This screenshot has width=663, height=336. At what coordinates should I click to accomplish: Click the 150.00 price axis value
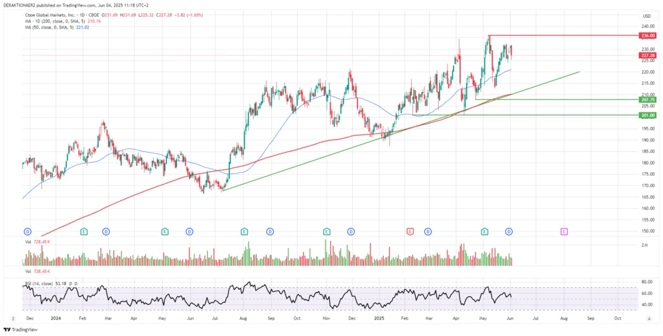[x=647, y=231]
